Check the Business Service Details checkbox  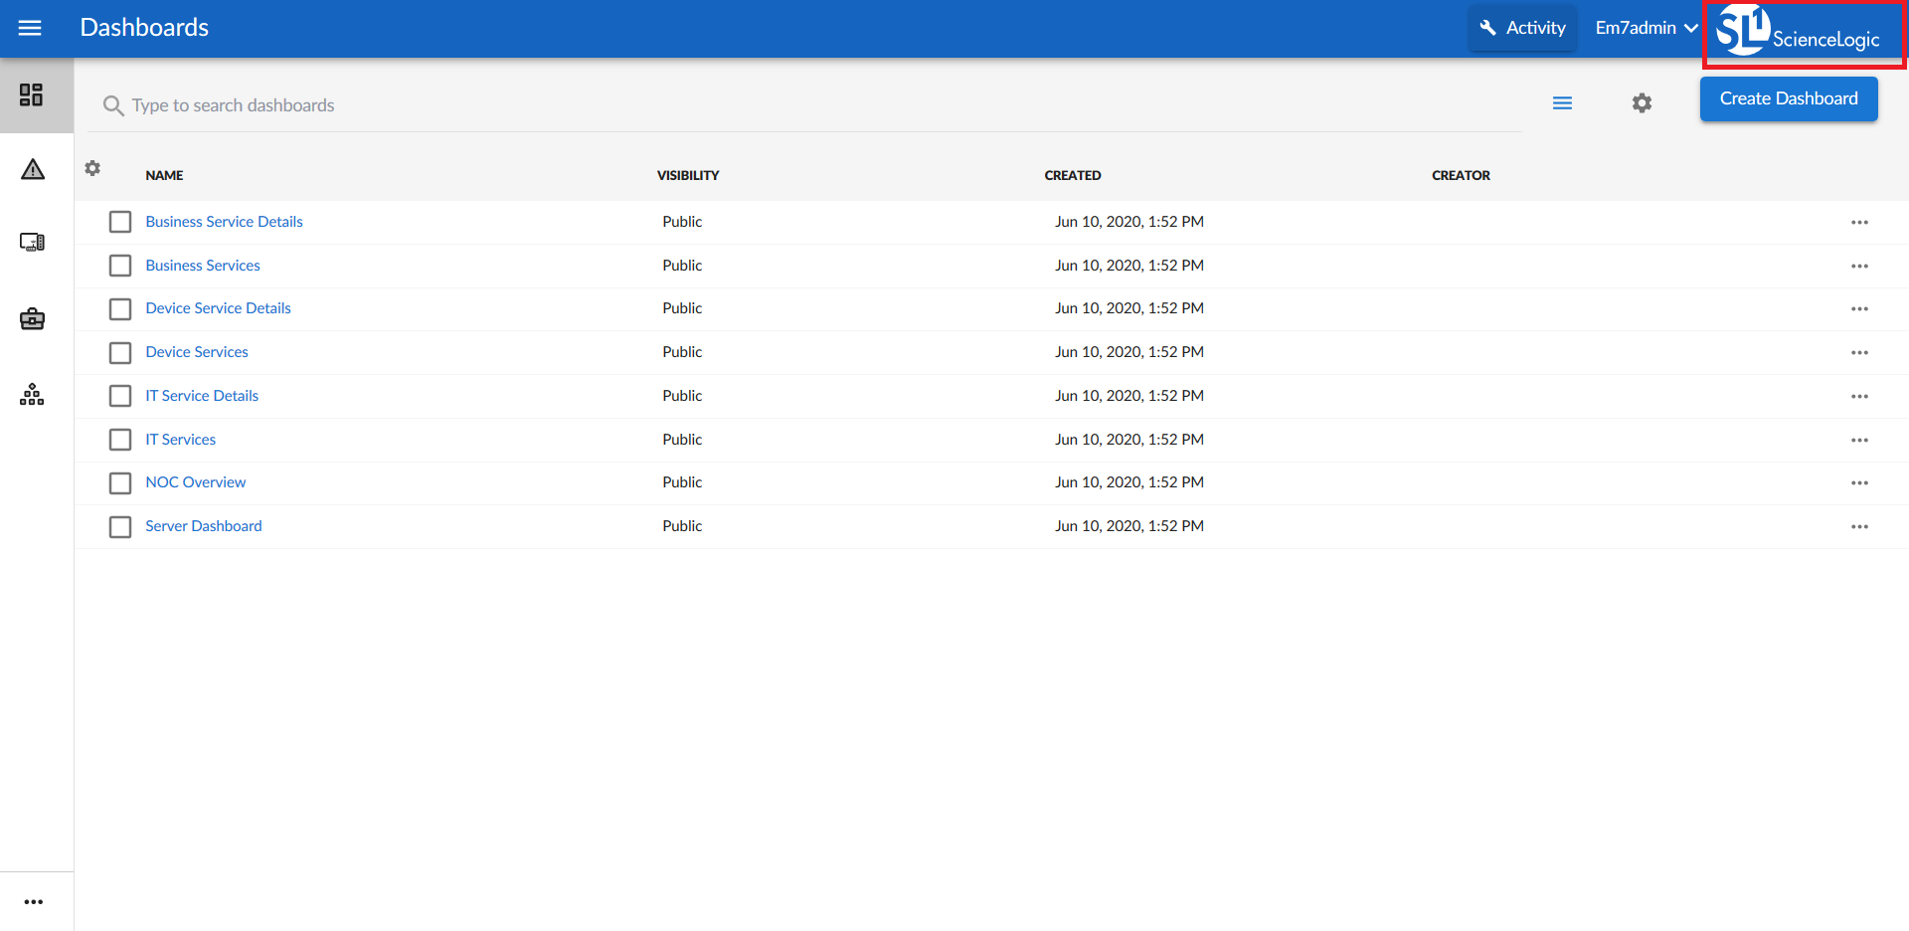point(120,222)
